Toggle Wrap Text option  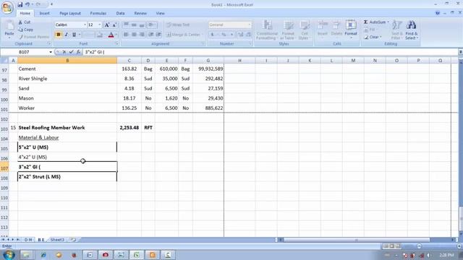click(178, 25)
